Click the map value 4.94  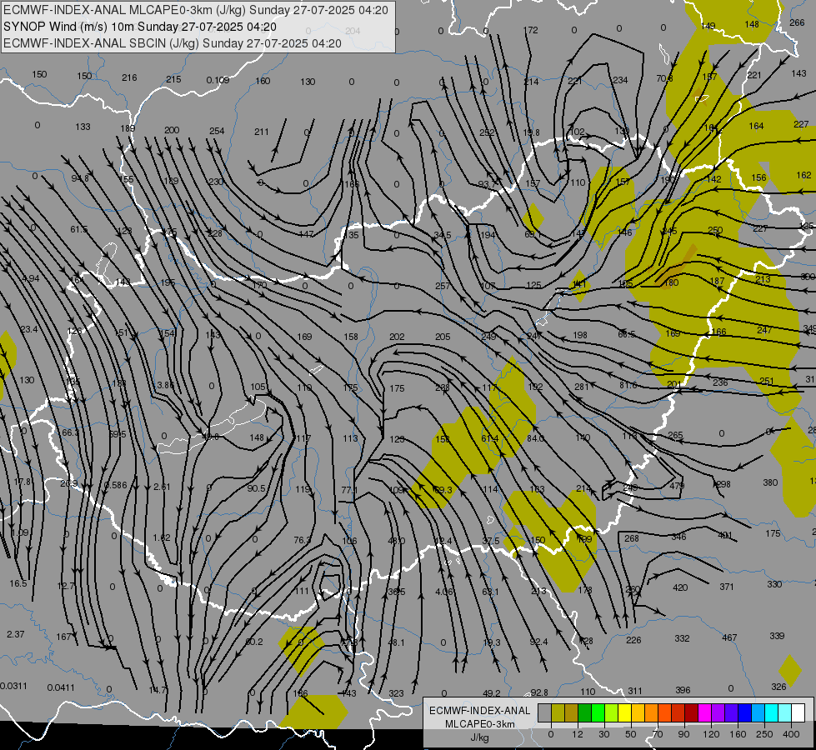click(x=30, y=278)
